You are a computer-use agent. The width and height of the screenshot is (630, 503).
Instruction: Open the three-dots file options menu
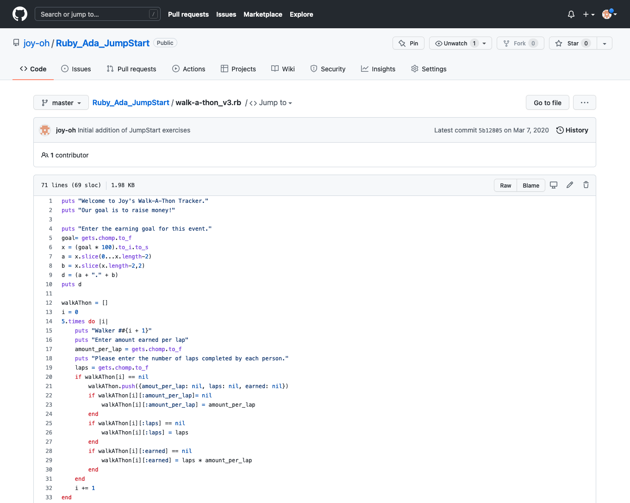(x=584, y=103)
